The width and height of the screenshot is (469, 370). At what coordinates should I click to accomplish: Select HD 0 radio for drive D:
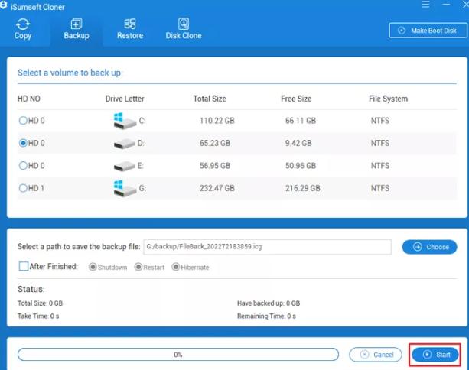coord(23,143)
